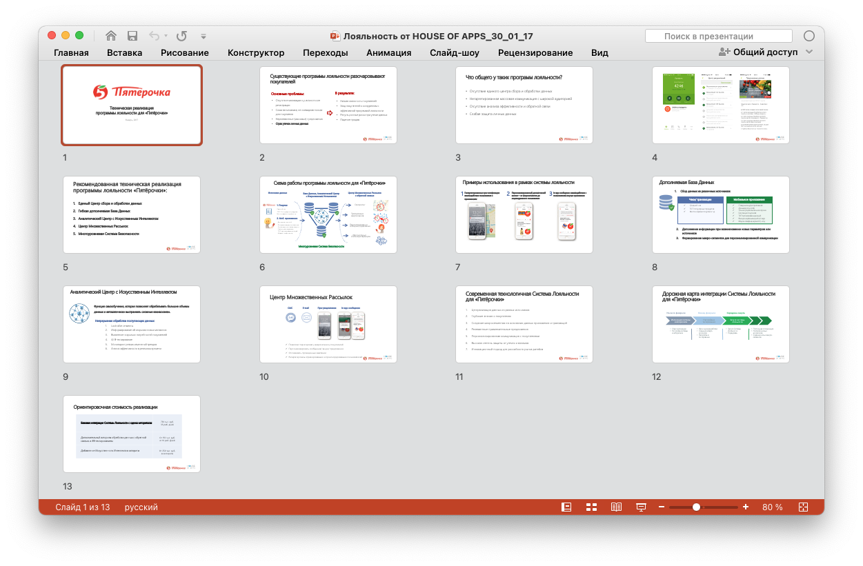Close window with red button
The width and height of the screenshot is (863, 566).
pyautogui.click(x=52, y=35)
